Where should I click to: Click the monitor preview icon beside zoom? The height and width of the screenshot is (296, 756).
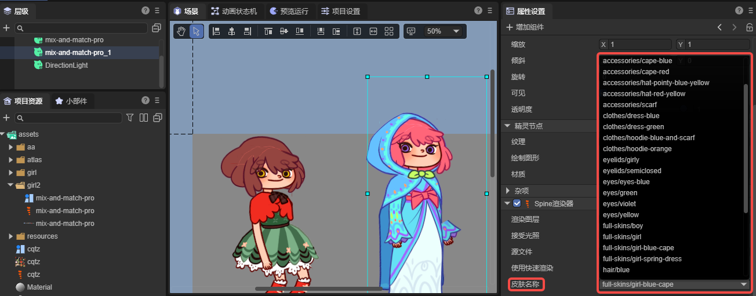412,31
